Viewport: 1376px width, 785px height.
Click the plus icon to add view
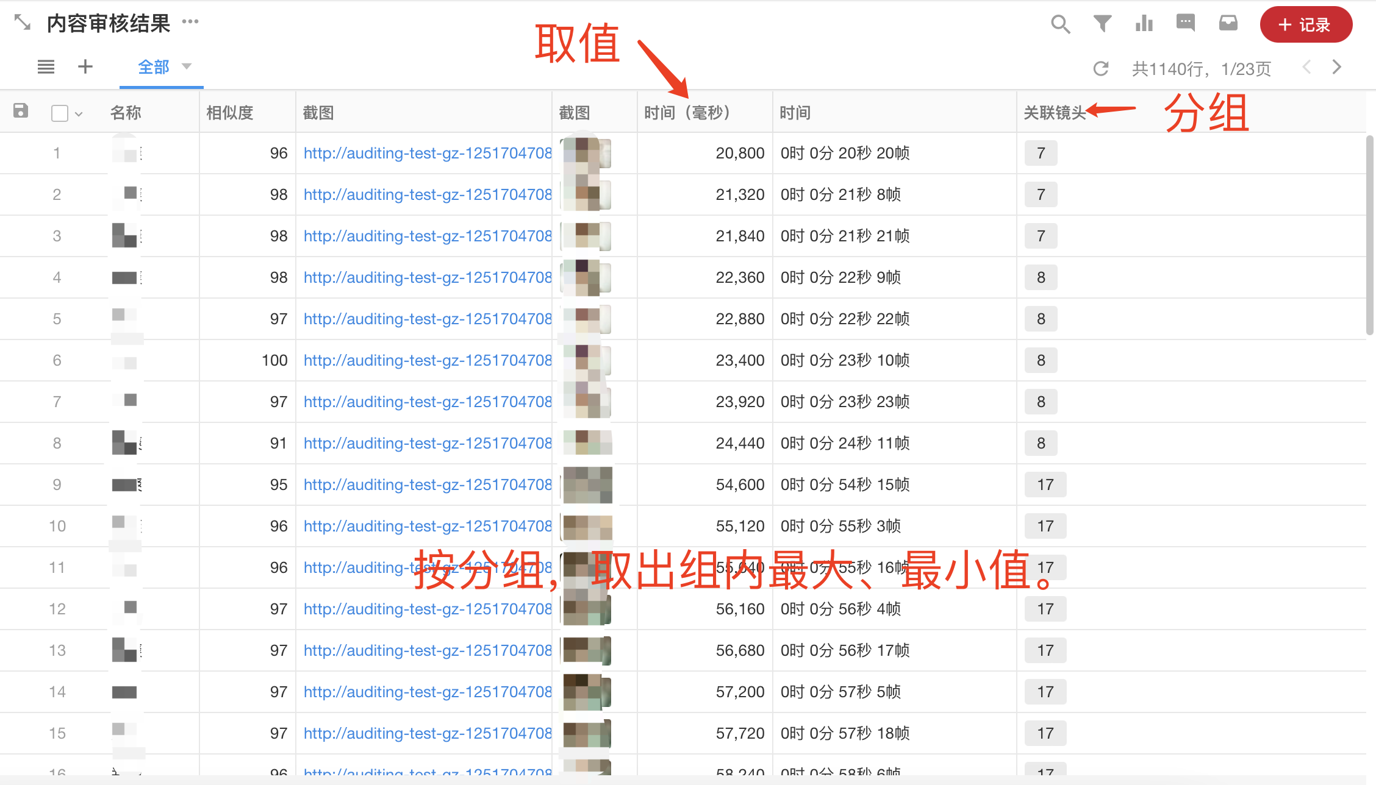tap(85, 67)
